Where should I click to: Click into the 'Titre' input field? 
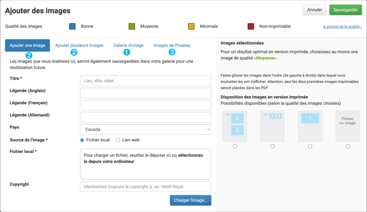[x=146, y=81]
